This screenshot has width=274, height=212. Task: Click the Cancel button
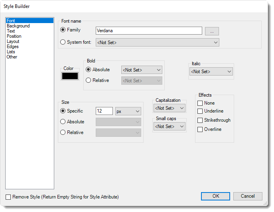[248, 196]
